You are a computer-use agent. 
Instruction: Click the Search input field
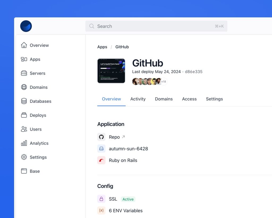156,26
